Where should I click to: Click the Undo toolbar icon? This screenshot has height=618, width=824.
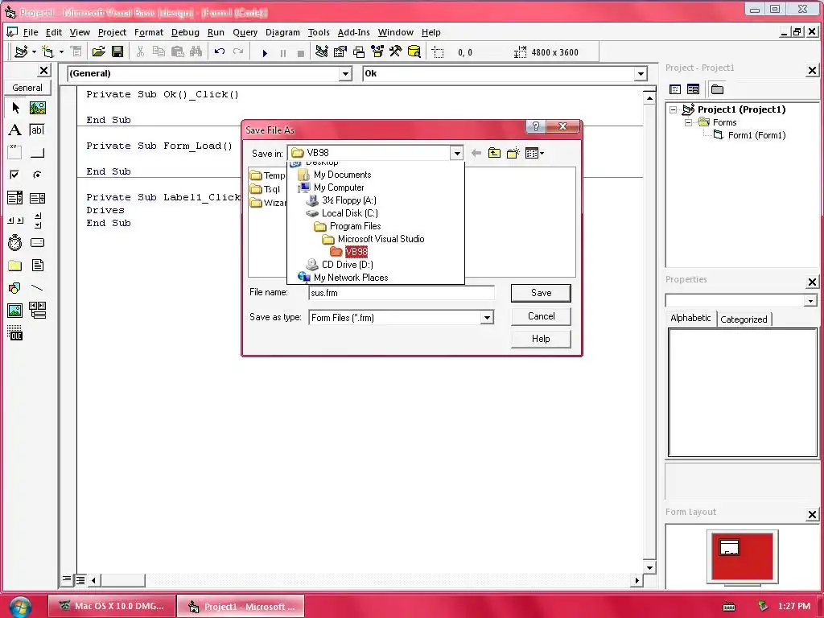pyautogui.click(x=220, y=51)
